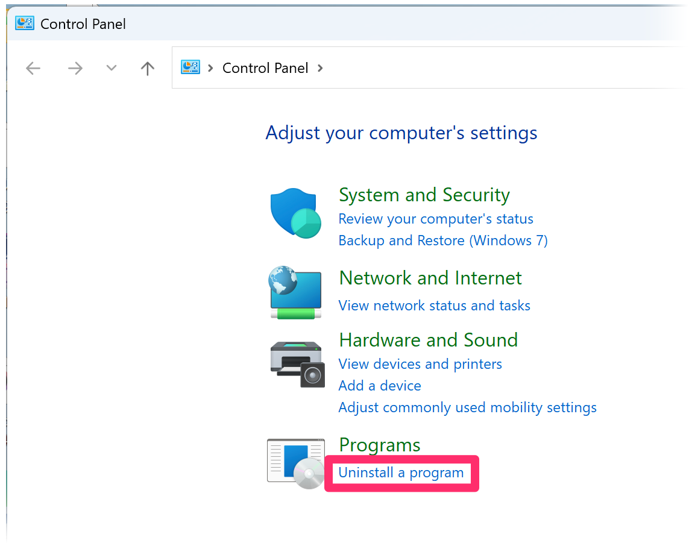The height and width of the screenshot is (546, 692).
Task: Select Backup and Restore (Windows 7)
Action: coord(443,240)
